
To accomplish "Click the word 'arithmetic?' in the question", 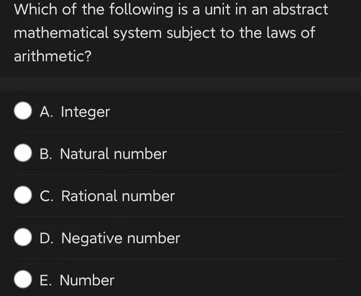I will point(52,56).
